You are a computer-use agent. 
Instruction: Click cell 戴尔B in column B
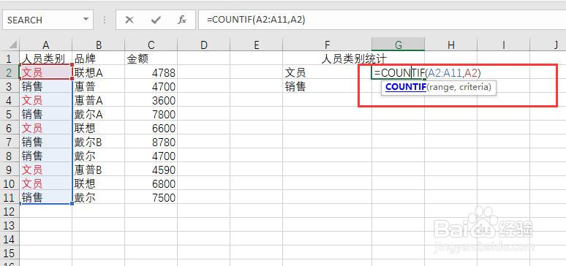[x=99, y=142]
